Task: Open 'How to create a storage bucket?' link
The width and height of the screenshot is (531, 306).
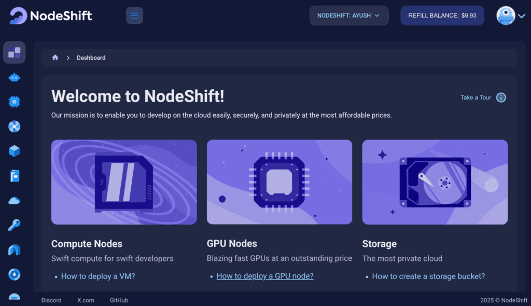Action: coord(428,276)
